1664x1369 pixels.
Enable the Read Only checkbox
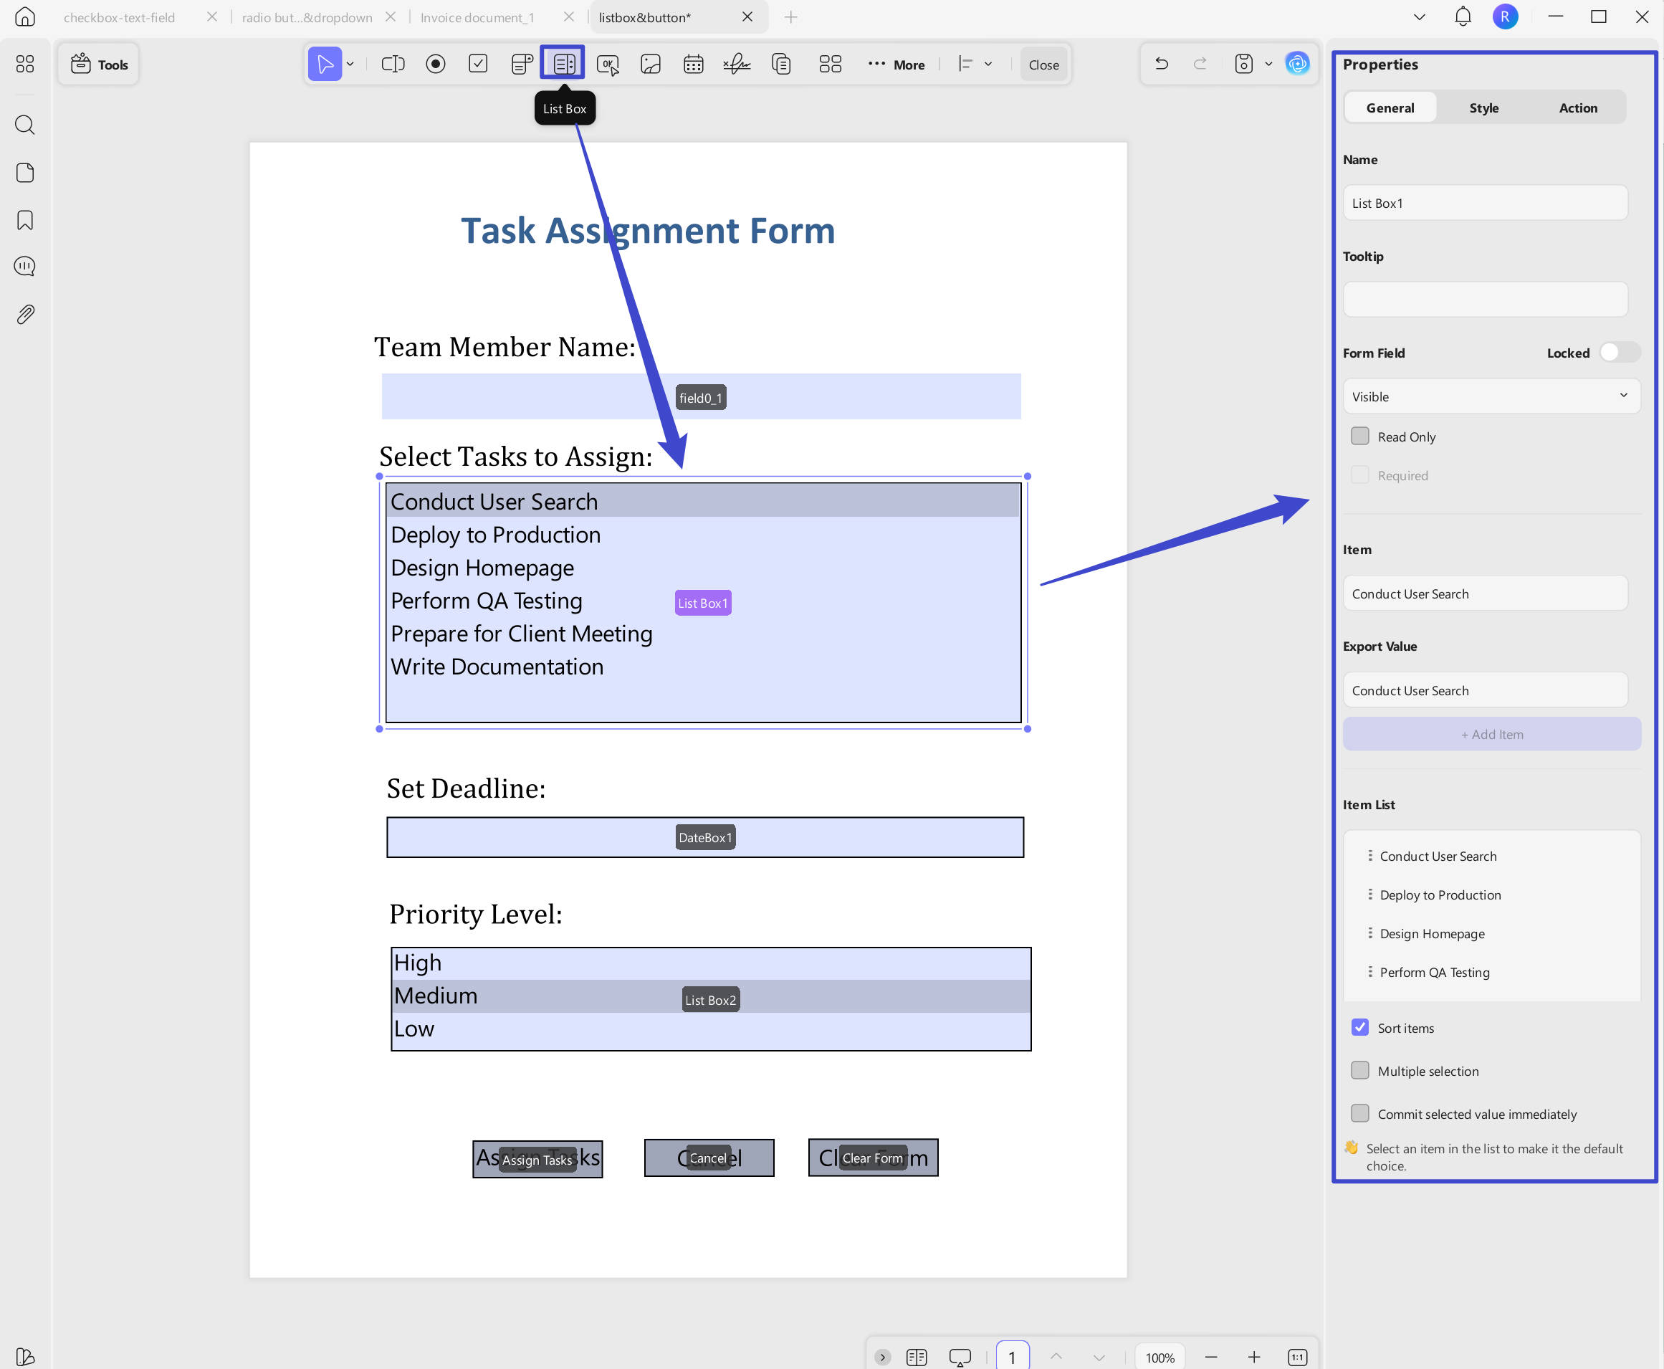click(x=1359, y=436)
